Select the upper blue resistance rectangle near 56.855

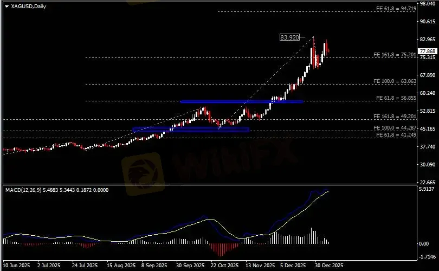(242, 101)
